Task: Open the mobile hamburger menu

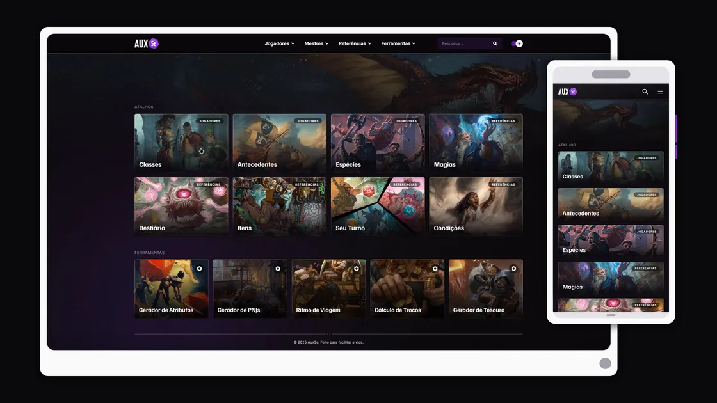Action: (660, 91)
